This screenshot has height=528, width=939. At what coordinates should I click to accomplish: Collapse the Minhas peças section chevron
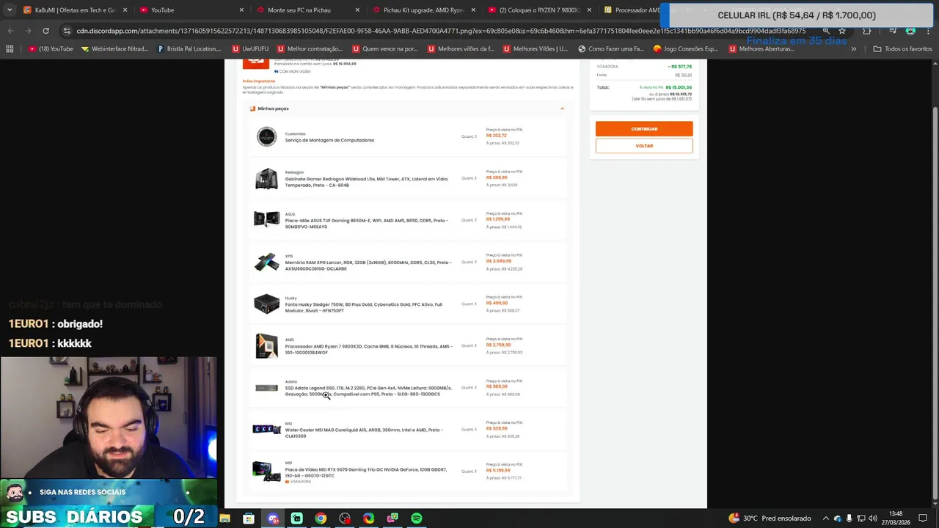click(x=562, y=109)
